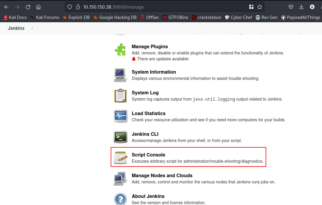Open the Script Console link
The height and width of the screenshot is (205, 322).
[x=148, y=155]
